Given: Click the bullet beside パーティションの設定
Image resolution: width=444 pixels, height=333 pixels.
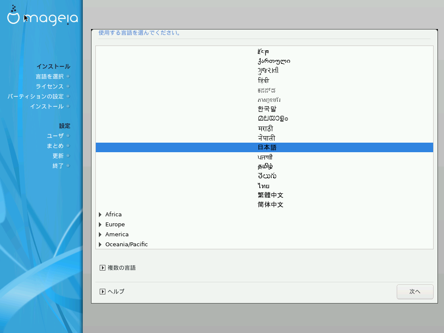Looking at the screenshot, I should tap(68, 96).
